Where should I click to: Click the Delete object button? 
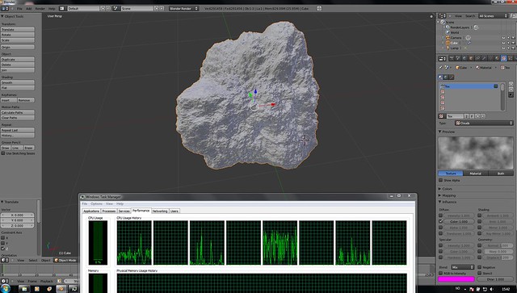pyautogui.click(x=18, y=65)
